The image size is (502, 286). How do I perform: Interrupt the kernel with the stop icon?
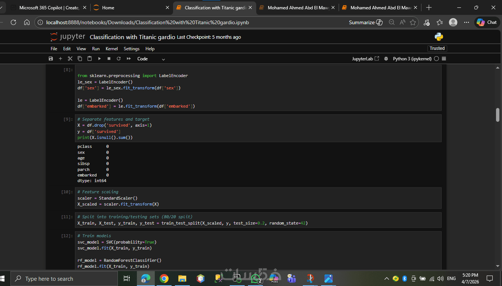click(109, 59)
